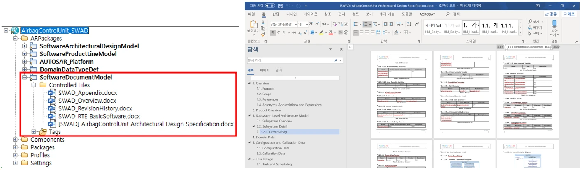Open the ACROBAT ribbon tab
580x170 pixels.
point(427,14)
